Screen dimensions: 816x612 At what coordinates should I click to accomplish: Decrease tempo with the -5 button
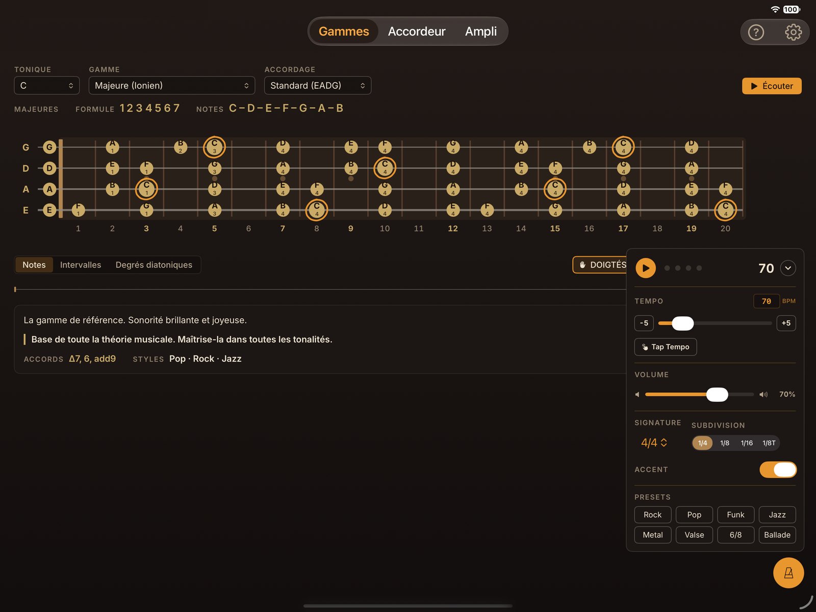click(644, 323)
